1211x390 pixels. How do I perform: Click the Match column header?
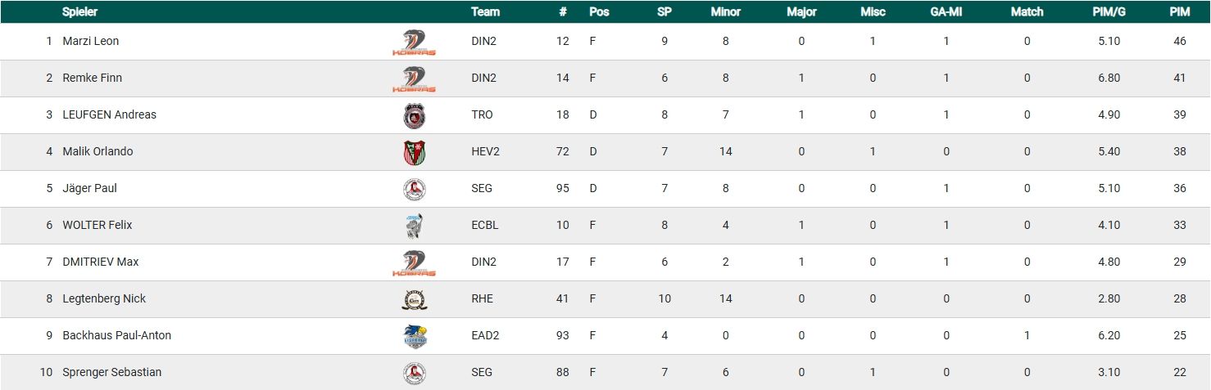click(1027, 11)
